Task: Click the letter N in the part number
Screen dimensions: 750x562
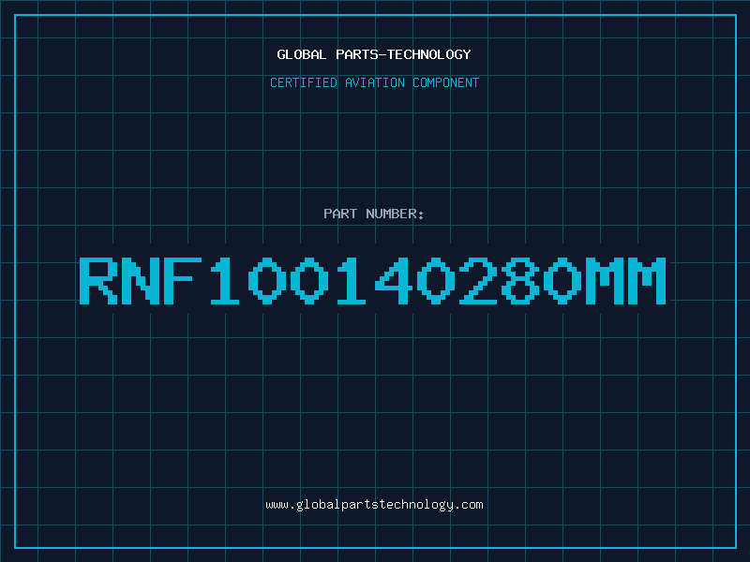Action: [x=141, y=281]
